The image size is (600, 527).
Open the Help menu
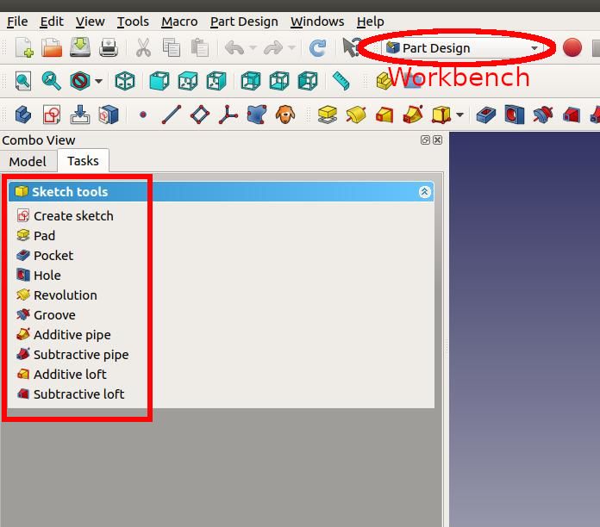click(370, 22)
